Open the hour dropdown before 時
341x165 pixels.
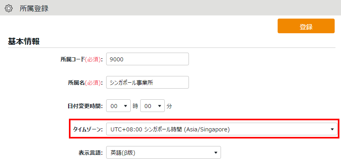pos(118,106)
